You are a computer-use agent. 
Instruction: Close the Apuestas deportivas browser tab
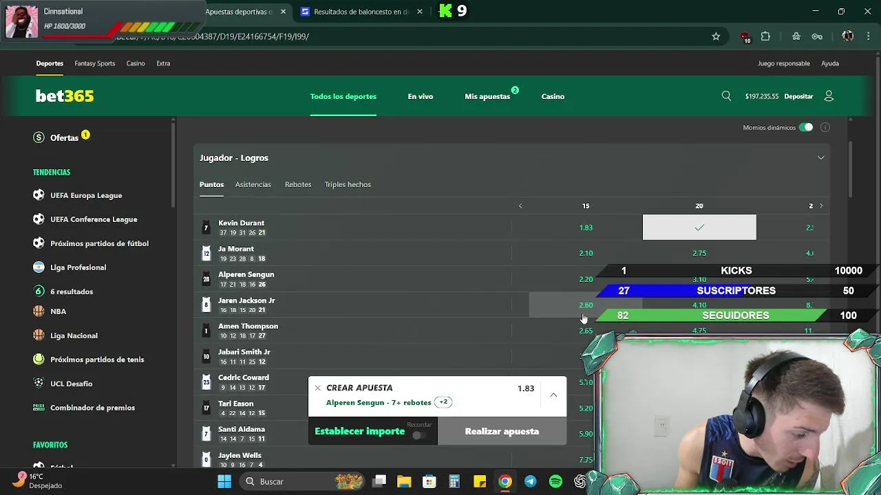point(283,12)
